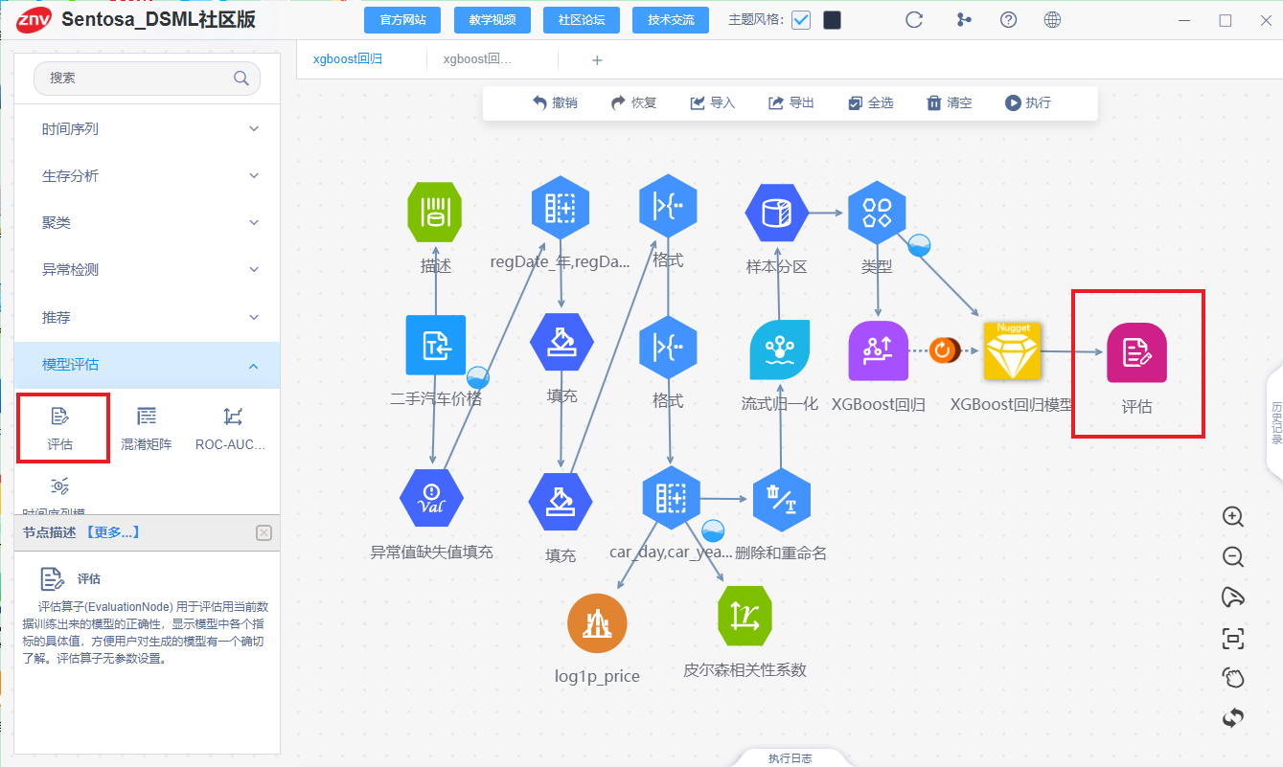
Task: Select the regDate_年 column generation node
Action: coord(561,208)
